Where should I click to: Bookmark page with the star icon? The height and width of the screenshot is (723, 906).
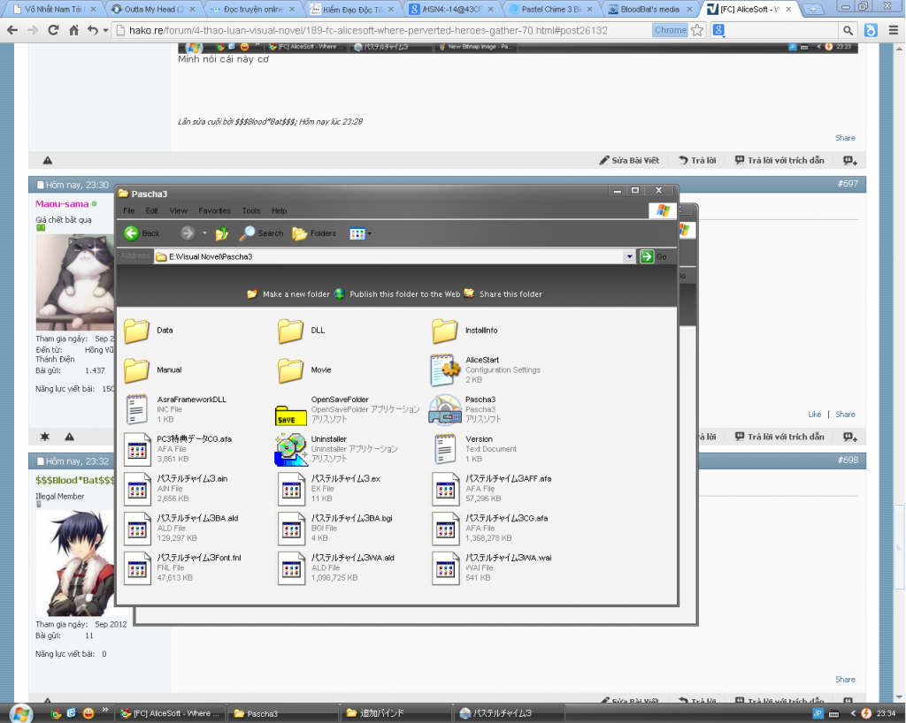(x=697, y=30)
